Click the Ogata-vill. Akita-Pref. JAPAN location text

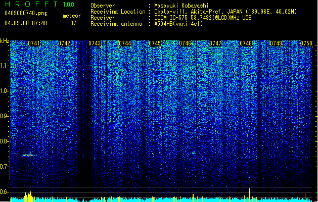[225, 12]
